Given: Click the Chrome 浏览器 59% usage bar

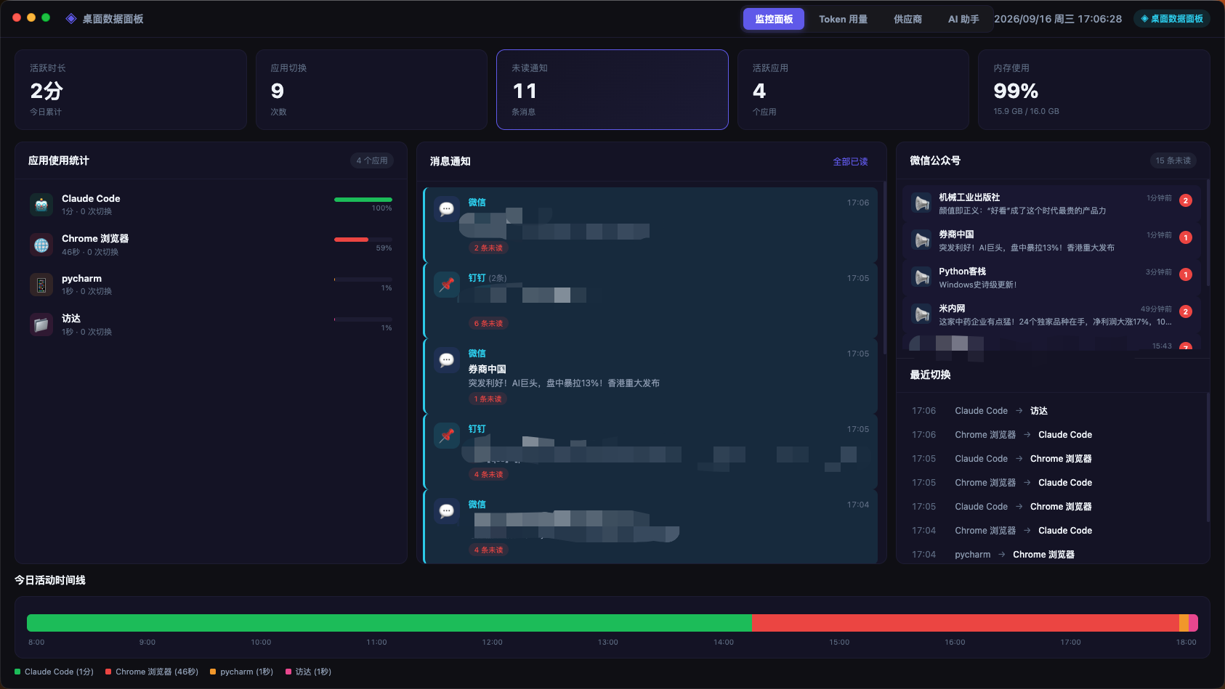Looking at the screenshot, I should coord(363,240).
